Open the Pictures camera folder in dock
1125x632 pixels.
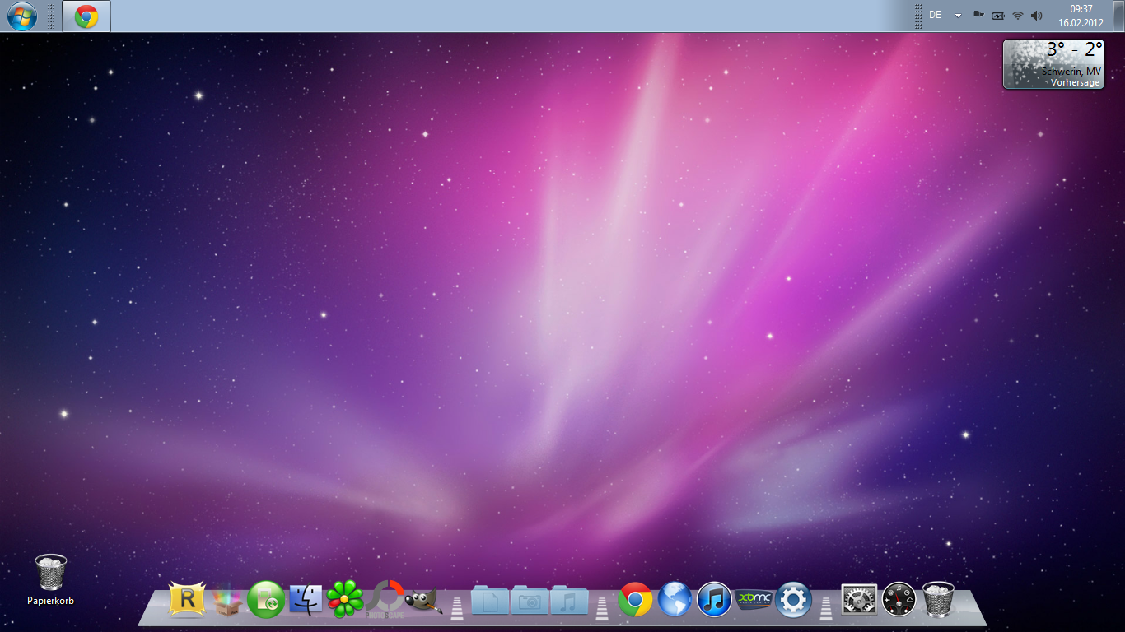tap(530, 601)
